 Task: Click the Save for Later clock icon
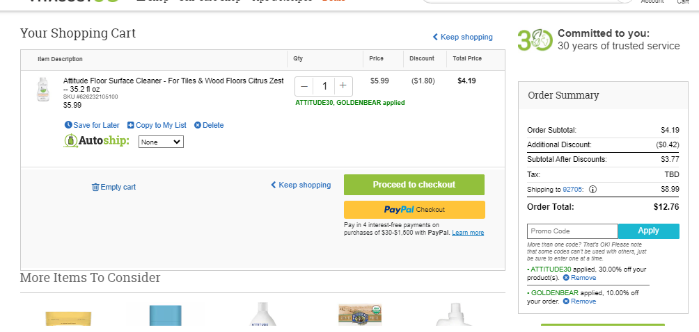[68, 125]
